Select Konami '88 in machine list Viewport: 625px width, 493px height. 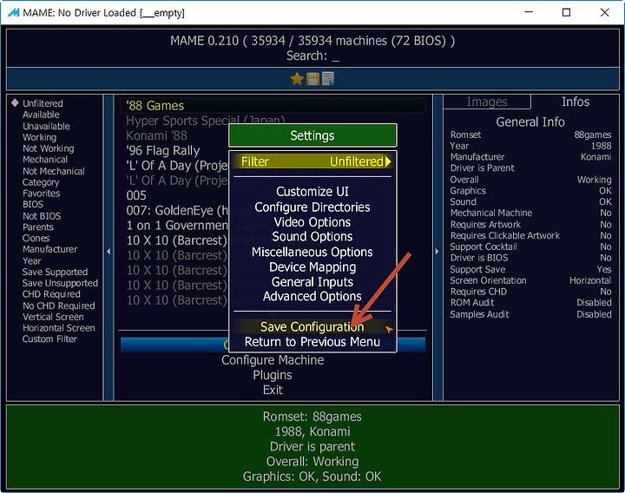coord(156,135)
